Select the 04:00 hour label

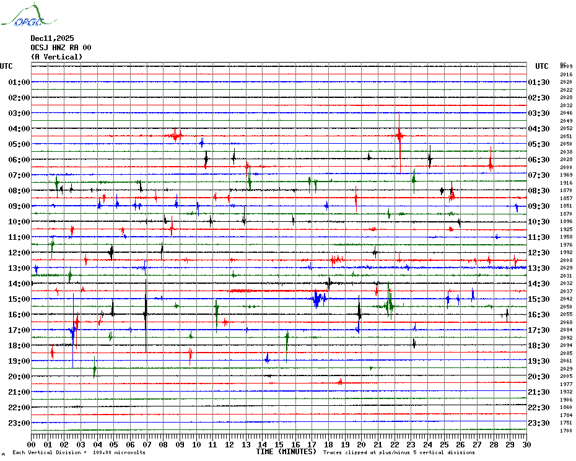19,129
